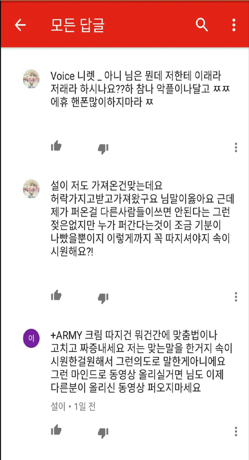The image size is (249, 460).
Task: Open the purple 이 profile avatar
Action: pos(31,338)
